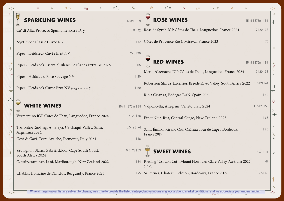Click the Prosecco price 8 | 42
The height and width of the screenshot is (201, 284).
pos(137,30)
